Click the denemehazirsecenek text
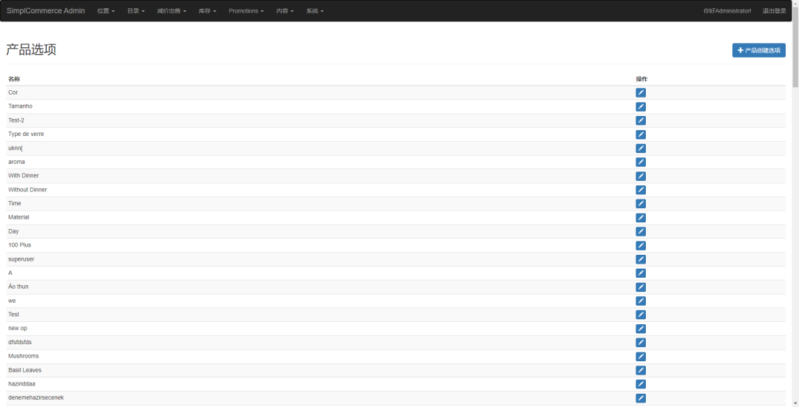The height and width of the screenshot is (407, 799). click(36, 397)
